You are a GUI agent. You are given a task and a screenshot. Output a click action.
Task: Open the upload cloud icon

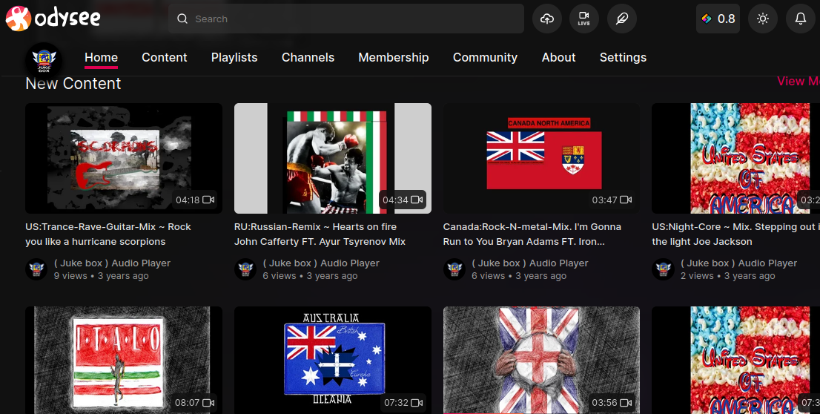[x=547, y=19]
